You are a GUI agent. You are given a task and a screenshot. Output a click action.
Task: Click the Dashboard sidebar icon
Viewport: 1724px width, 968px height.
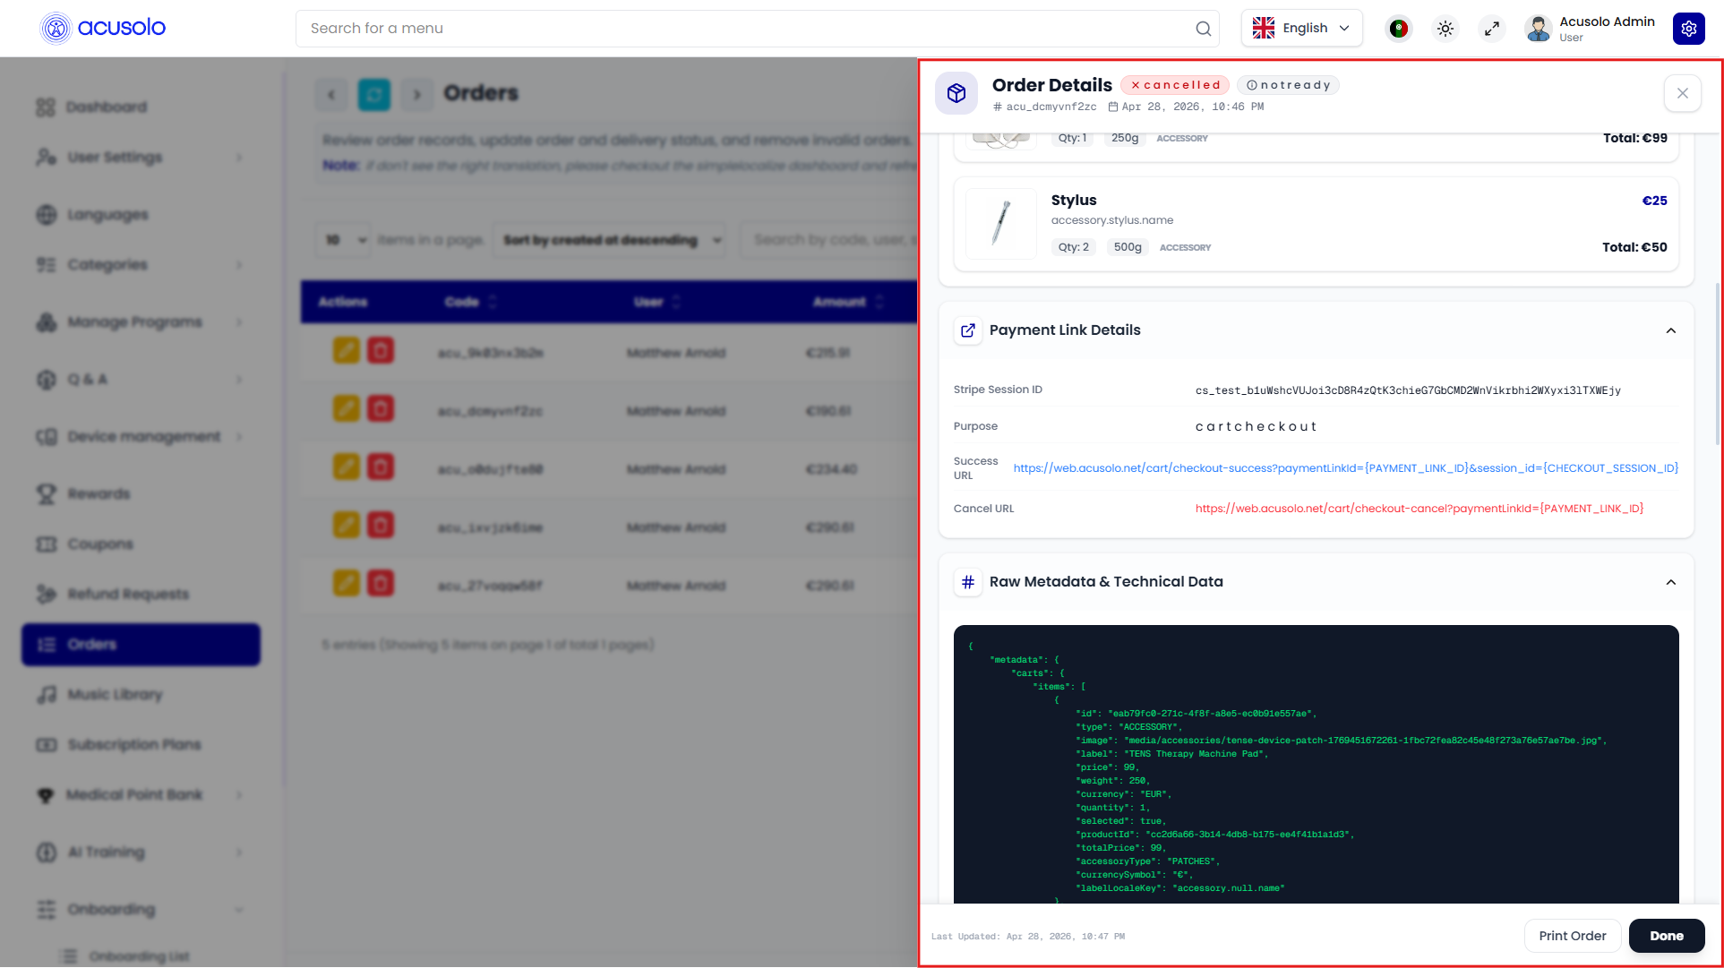pyautogui.click(x=46, y=107)
